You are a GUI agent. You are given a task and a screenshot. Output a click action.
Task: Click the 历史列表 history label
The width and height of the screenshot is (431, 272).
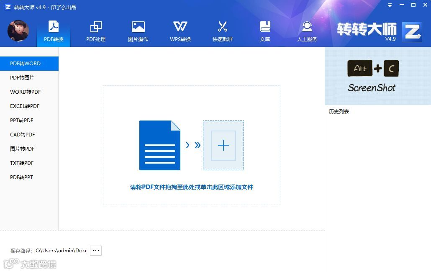339,112
